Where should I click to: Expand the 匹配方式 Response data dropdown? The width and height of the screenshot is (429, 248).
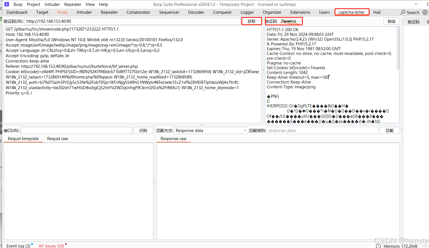(211, 131)
